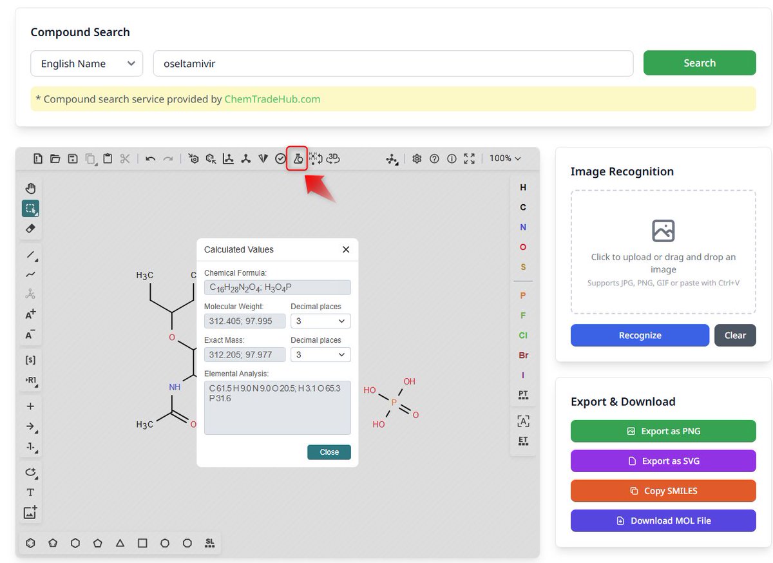773x563 pixels.
Task: Click the Calculate CIP icon
Action: [x=263, y=158]
